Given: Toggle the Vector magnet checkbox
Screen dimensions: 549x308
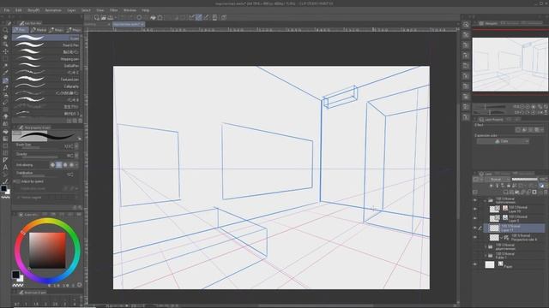Looking at the screenshot, I should point(18,198).
